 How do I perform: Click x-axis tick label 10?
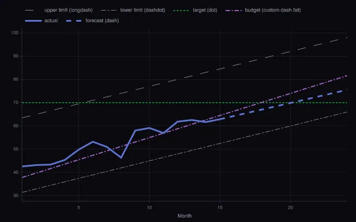coord(149,208)
